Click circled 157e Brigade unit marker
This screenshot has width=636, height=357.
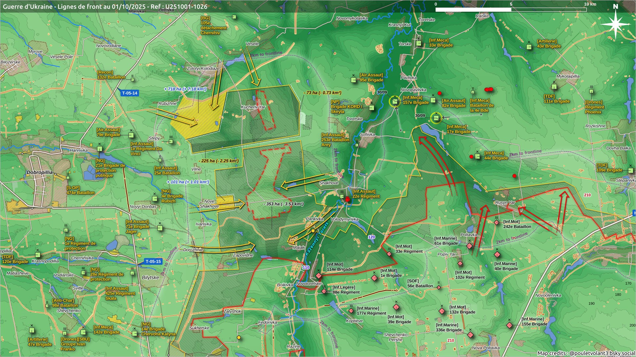[x=395, y=101]
